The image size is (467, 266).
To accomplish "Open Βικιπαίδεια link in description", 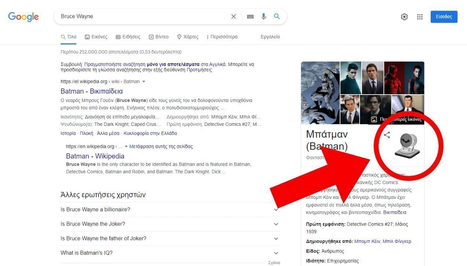I will pyautogui.click(x=395, y=212).
